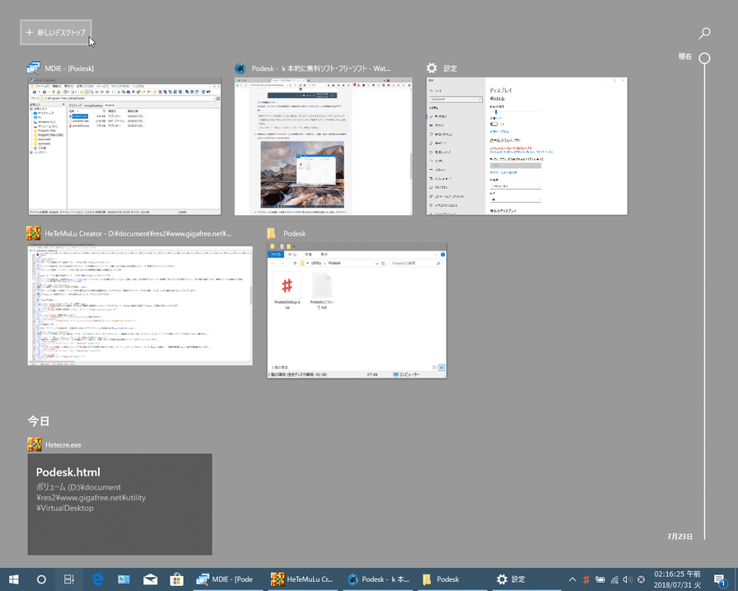The height and width of the screenshot is (591, 738).
Task: Click the 7月23日 date label on timeline
Action: coord(680,537)
